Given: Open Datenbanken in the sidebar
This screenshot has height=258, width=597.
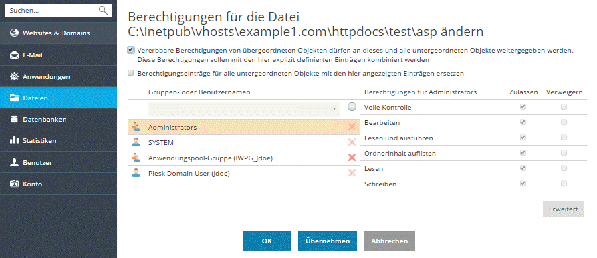Looking at the screenshot, I should [58, 119].
